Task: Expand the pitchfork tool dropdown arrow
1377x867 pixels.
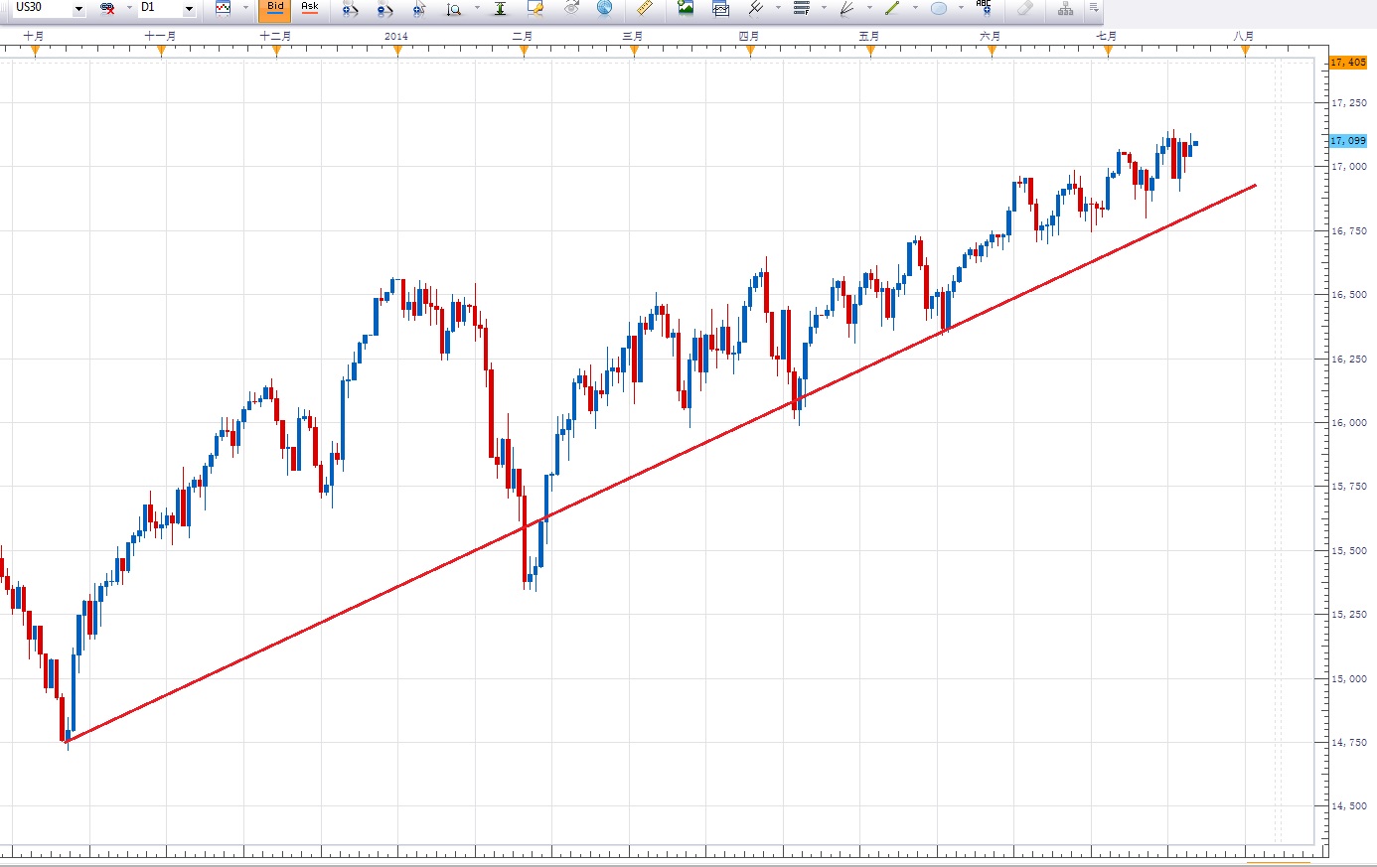Action: (x=778, y=8)
